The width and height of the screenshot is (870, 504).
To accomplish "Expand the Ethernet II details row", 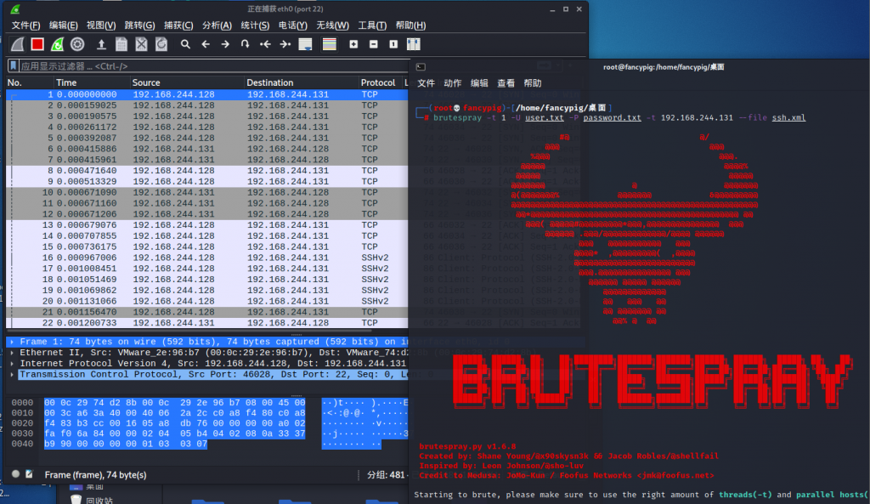I will click(x=12, y=353).
